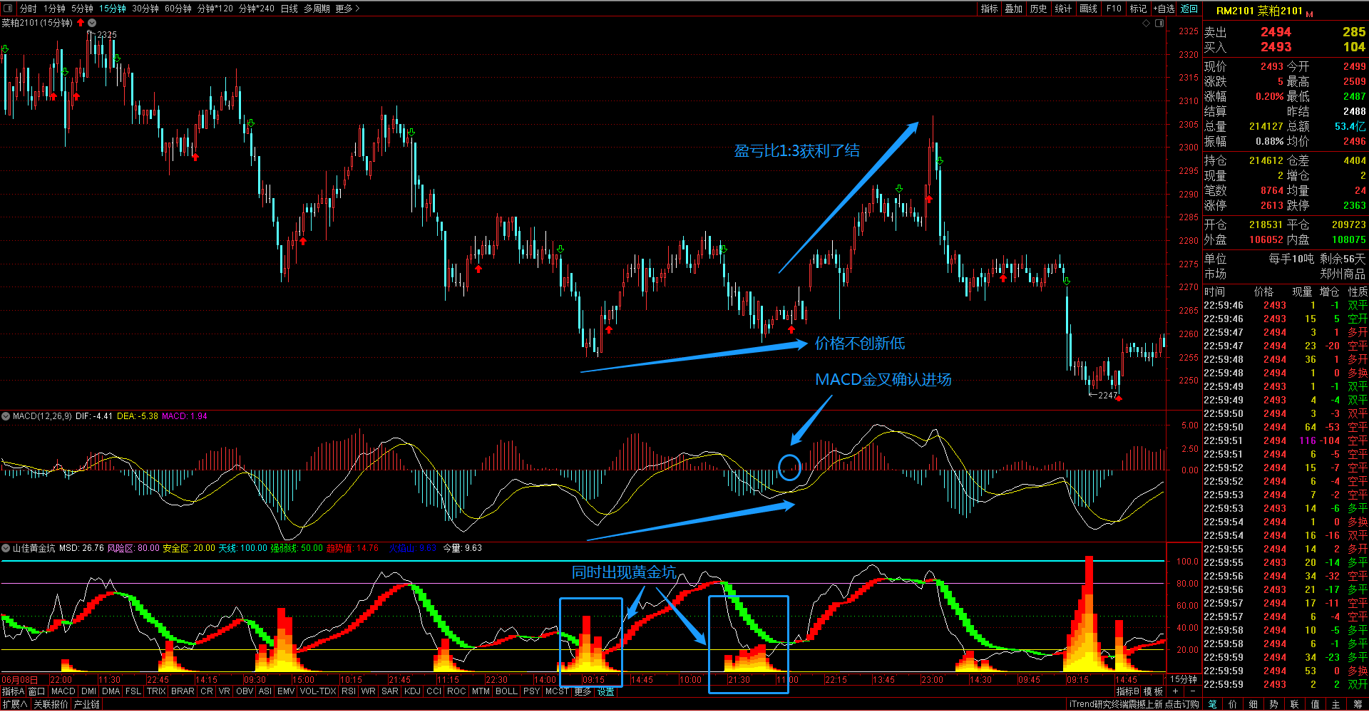The height and width of the screenshot is (712, 1369).
Task: Select the 日线 daily chart period
Action: [x=289, y=9]
